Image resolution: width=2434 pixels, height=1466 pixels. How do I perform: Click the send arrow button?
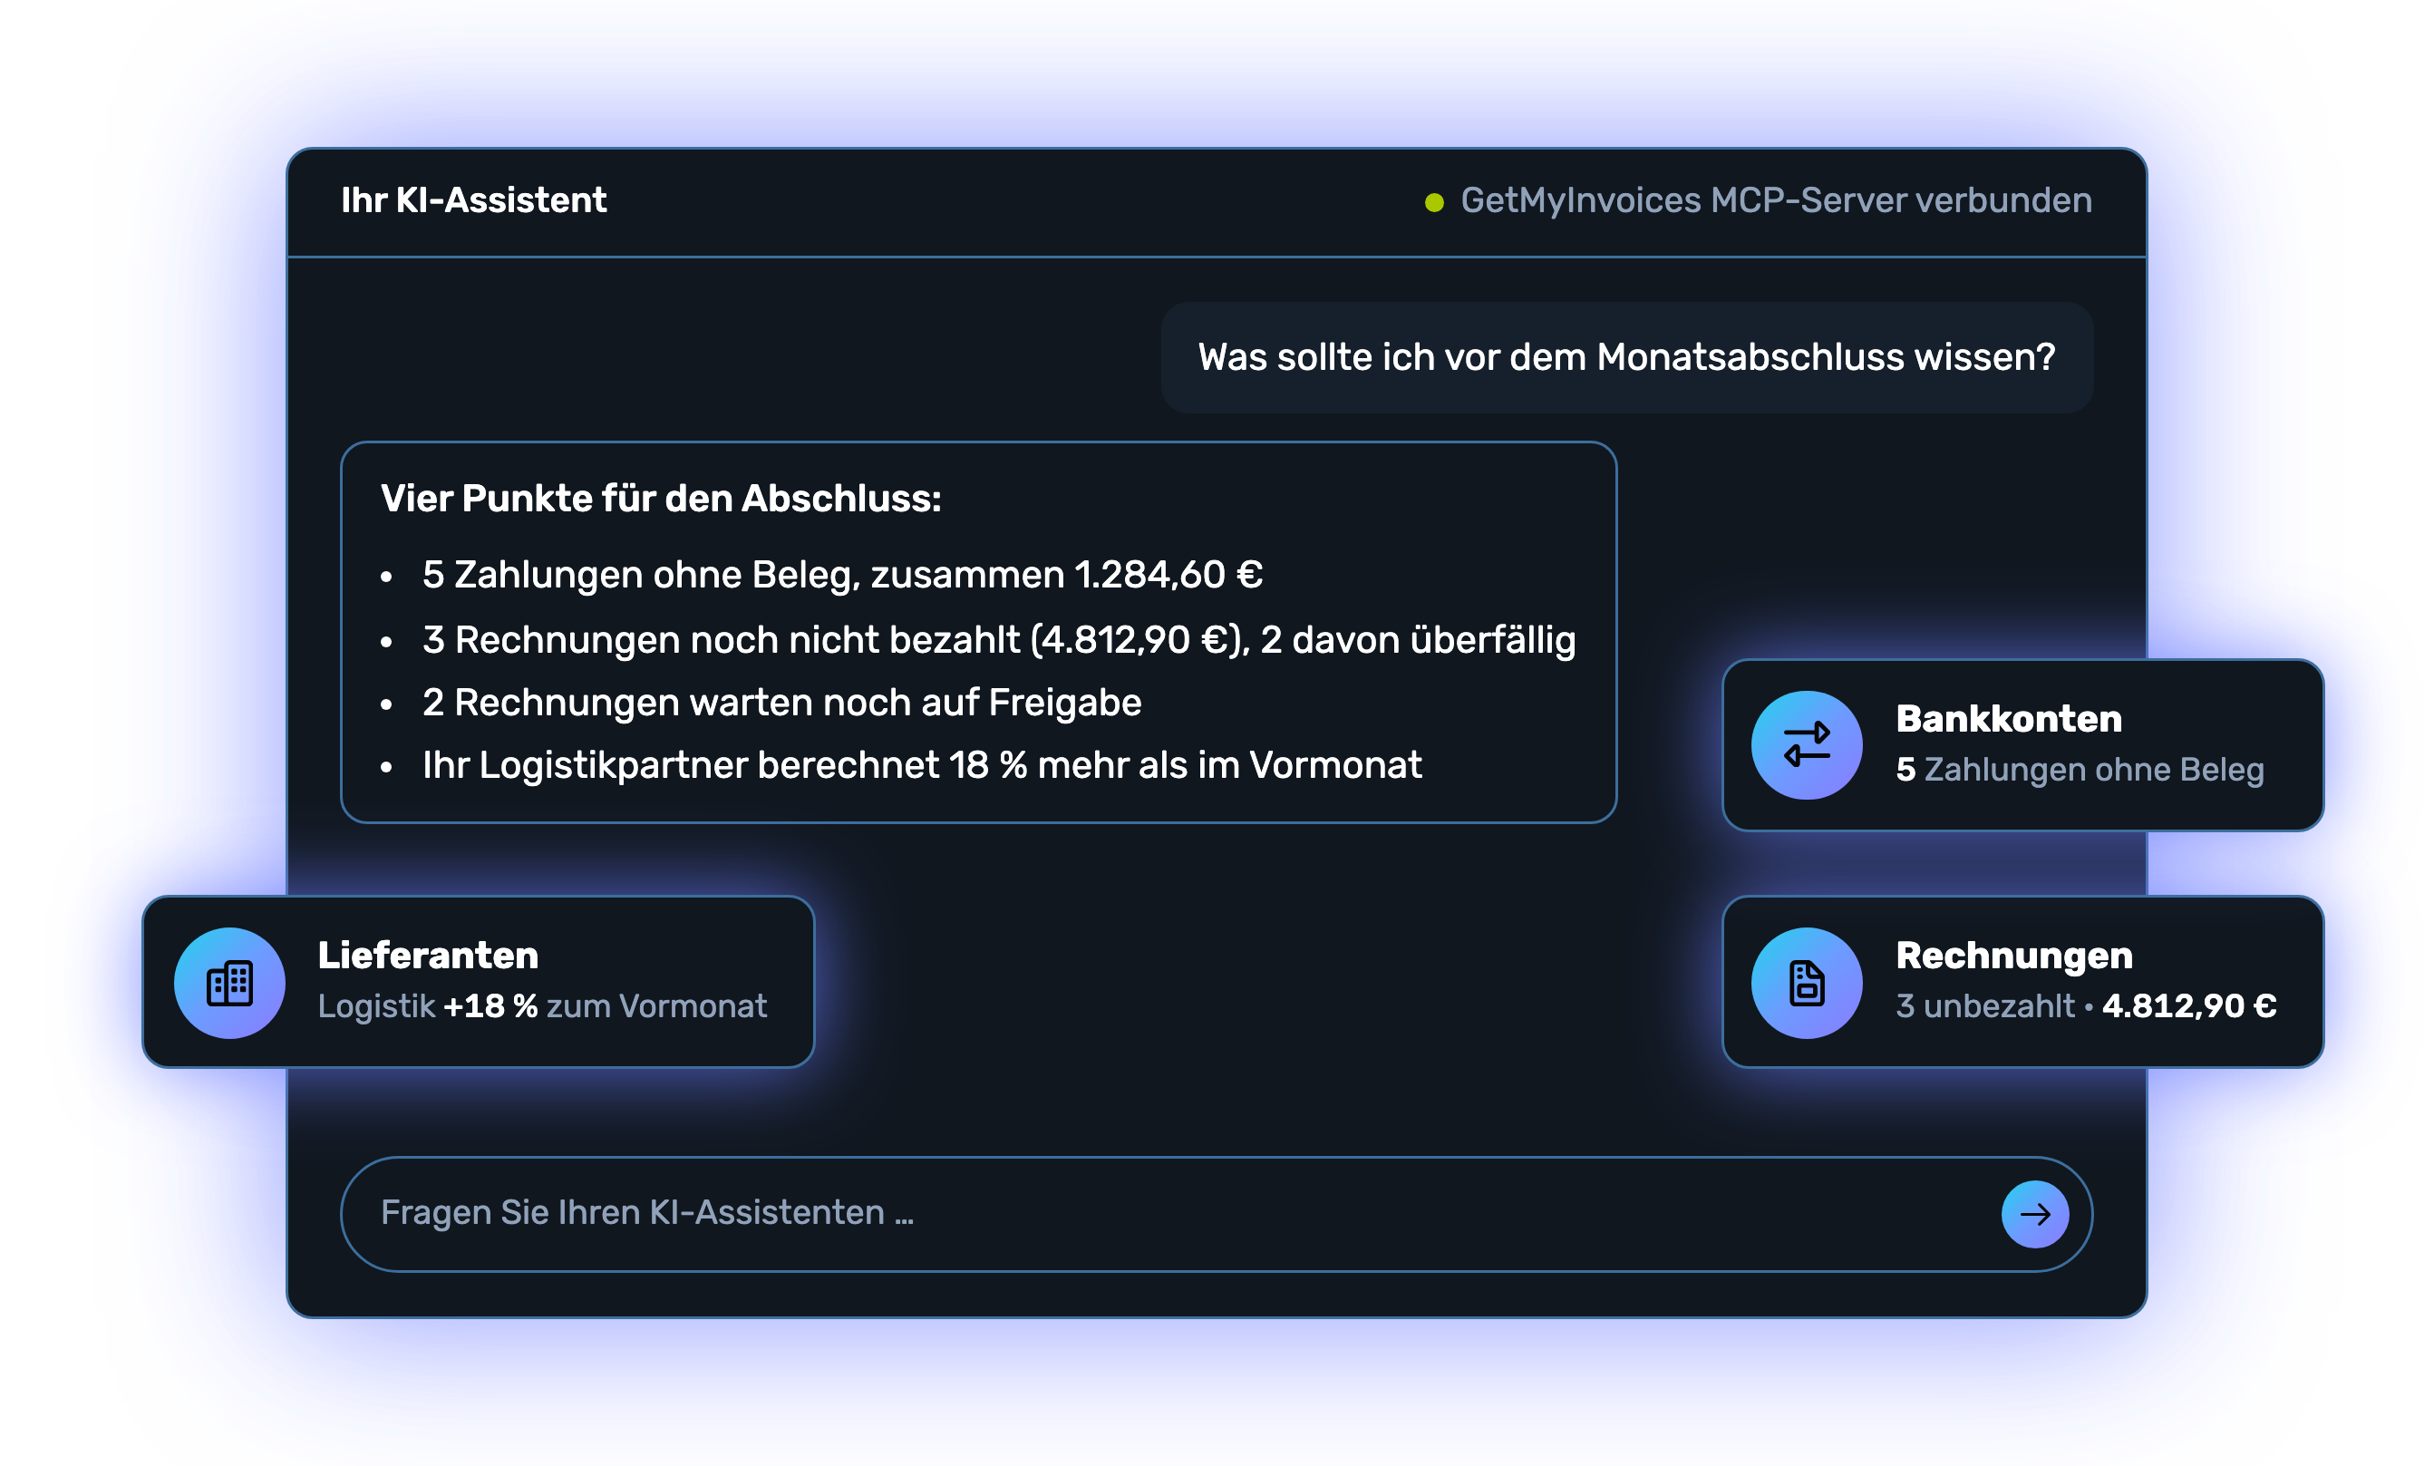[2035, 1214]
